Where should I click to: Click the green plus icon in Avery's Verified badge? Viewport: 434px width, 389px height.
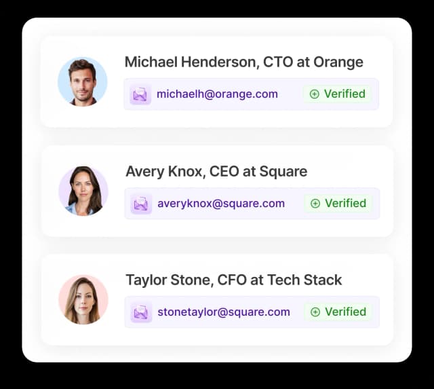pyautogui.click(x=315, y=204)
